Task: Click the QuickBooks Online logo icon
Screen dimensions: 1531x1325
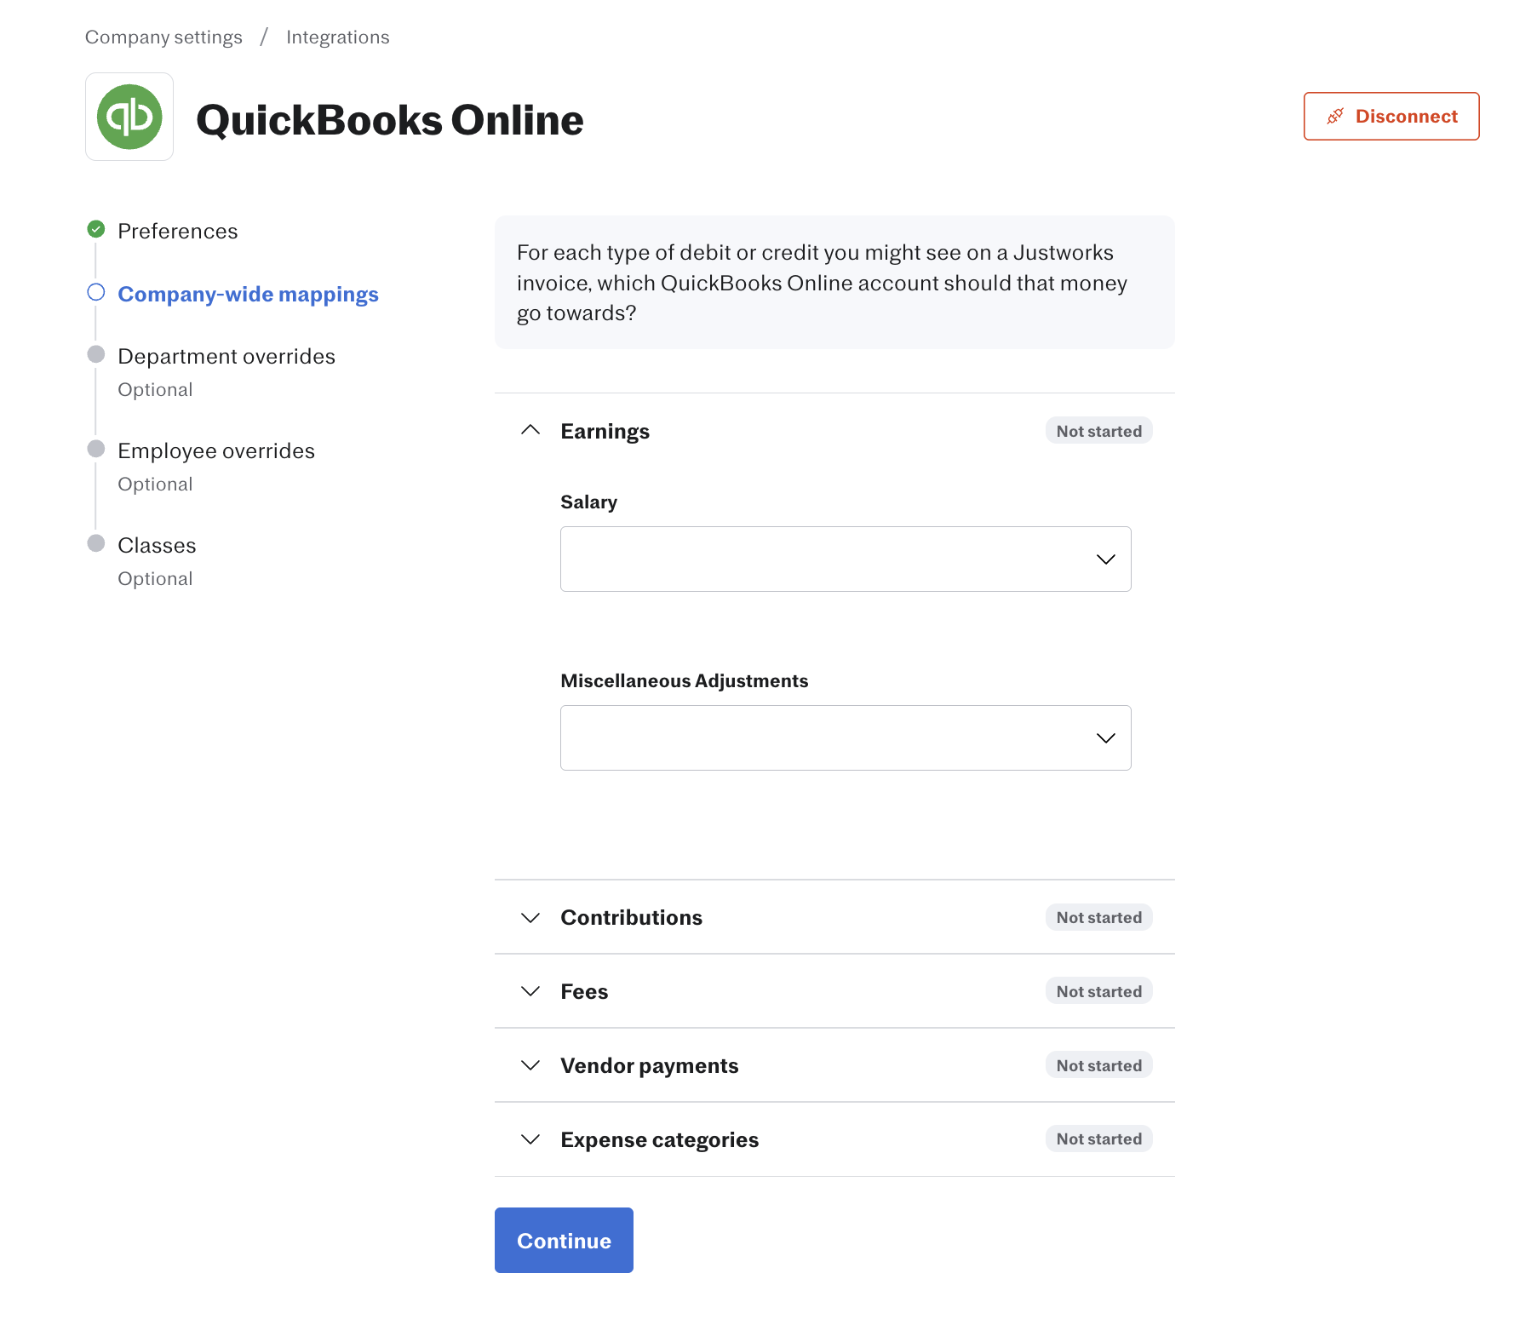Action: click(129, 117)
